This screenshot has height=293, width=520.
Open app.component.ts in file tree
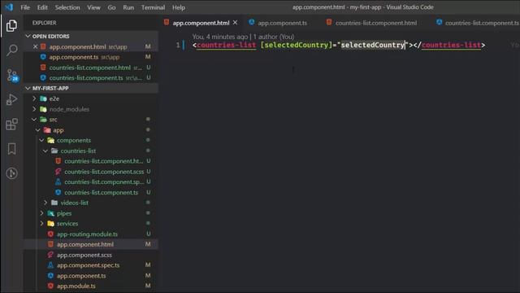91,276
